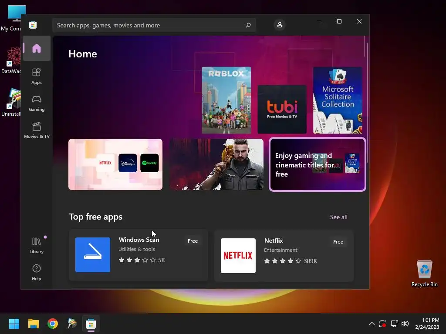Open the Library from the sidebar
Viewport: 446px width, 334px height.
coord(37,246)
